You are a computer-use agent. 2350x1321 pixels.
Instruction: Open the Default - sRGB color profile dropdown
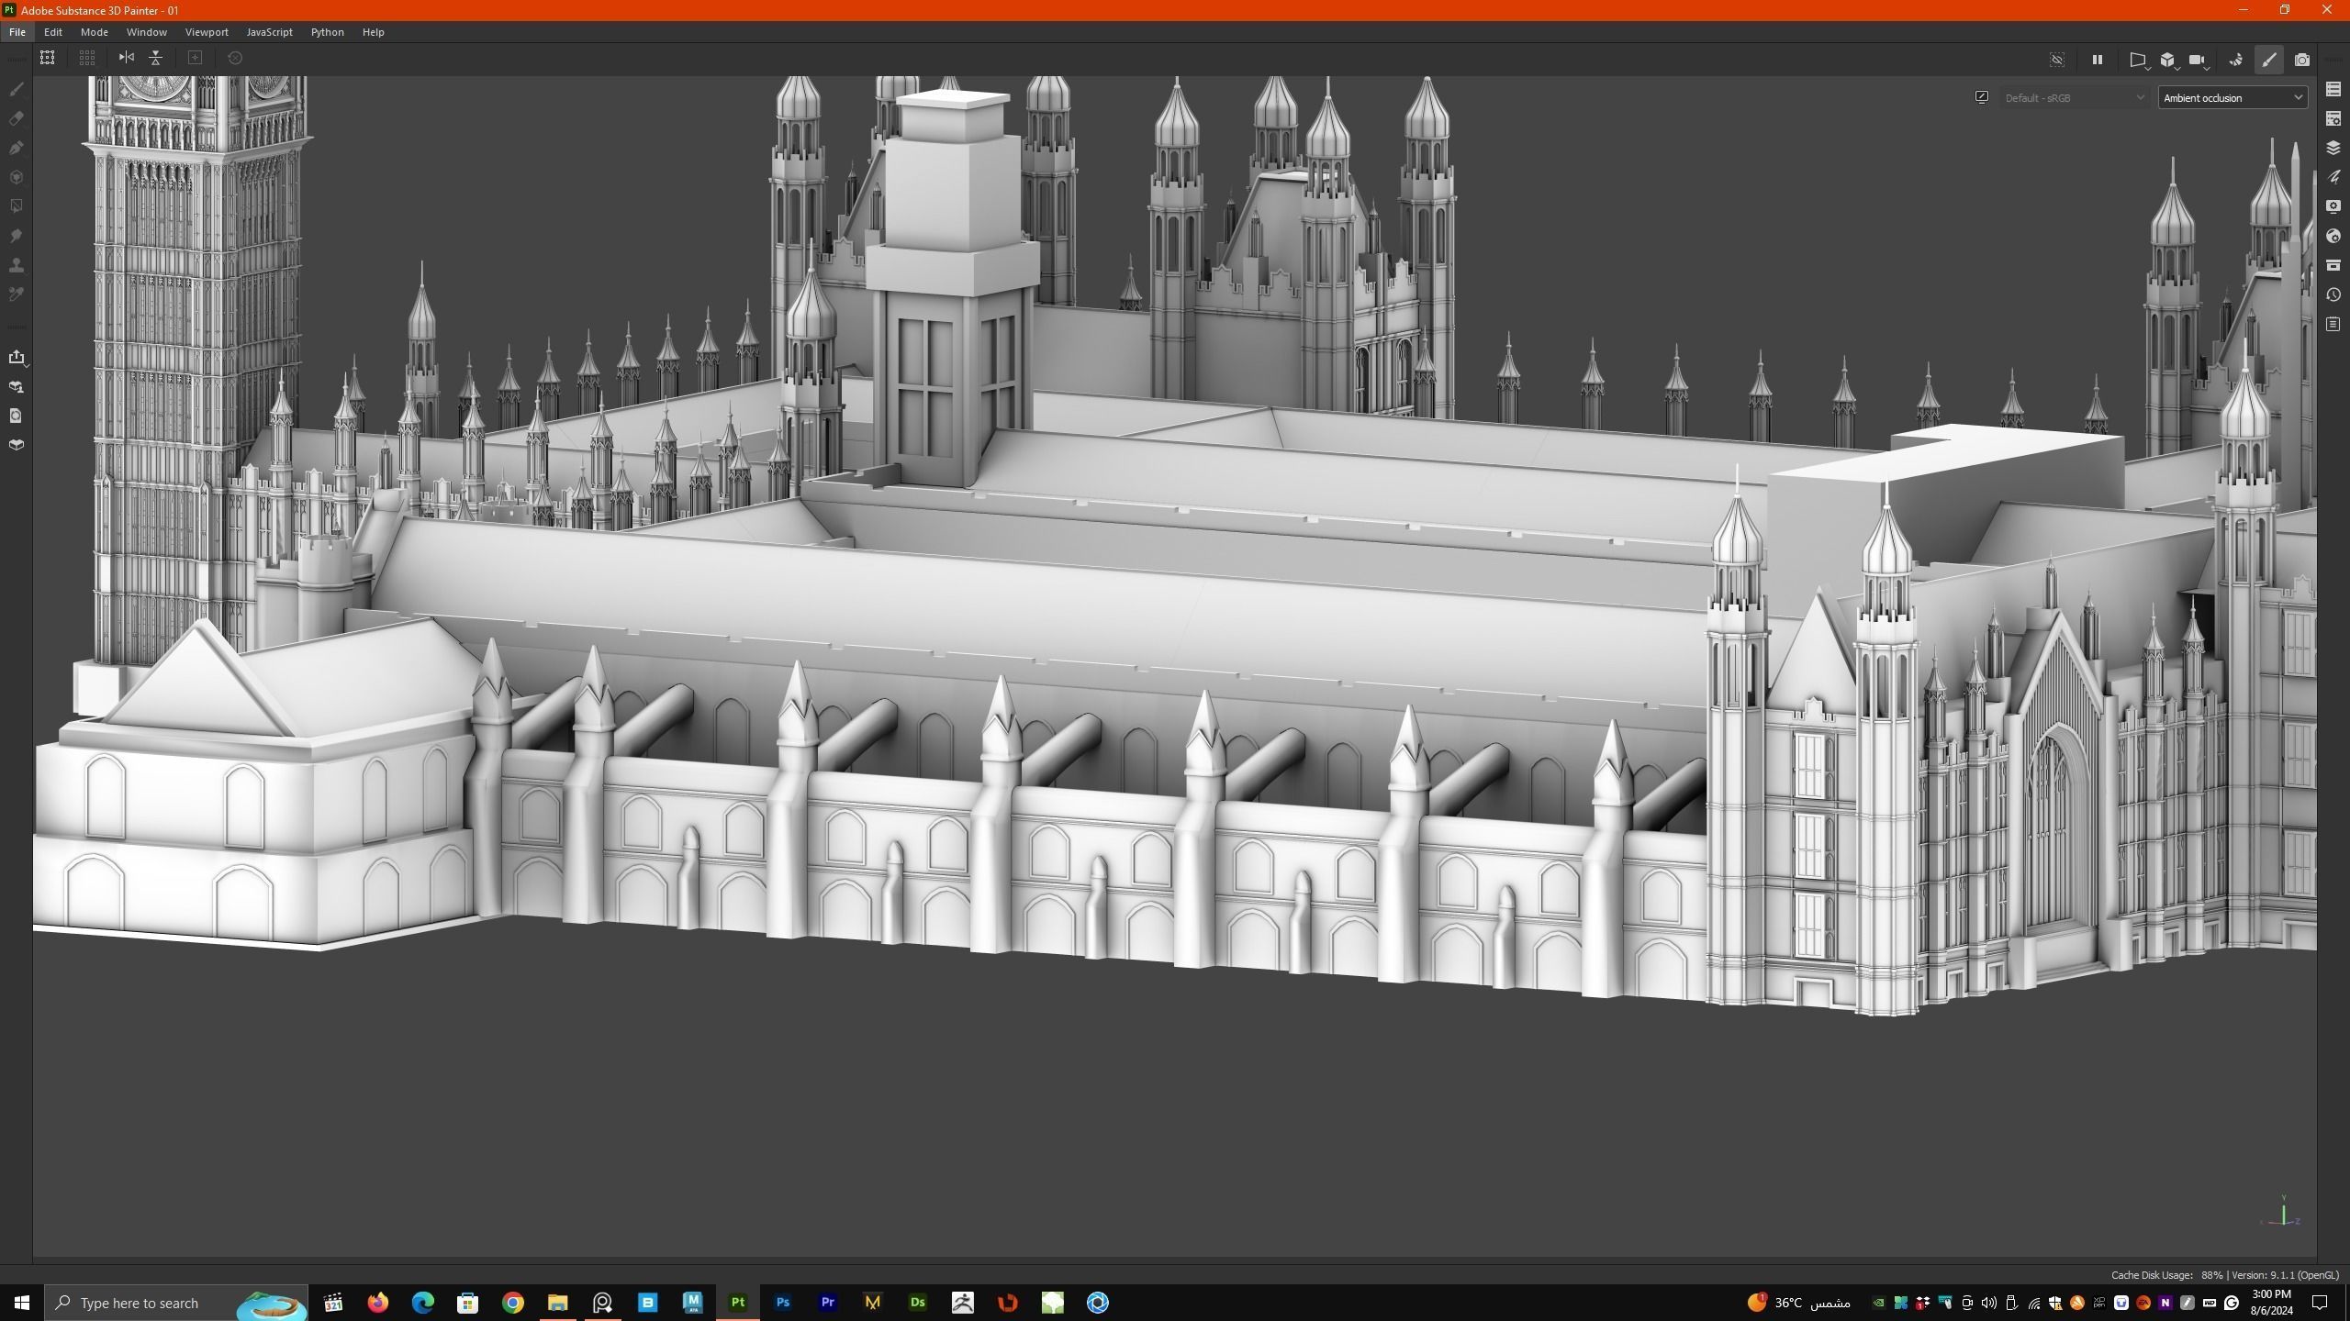(x=2074, y=97)
